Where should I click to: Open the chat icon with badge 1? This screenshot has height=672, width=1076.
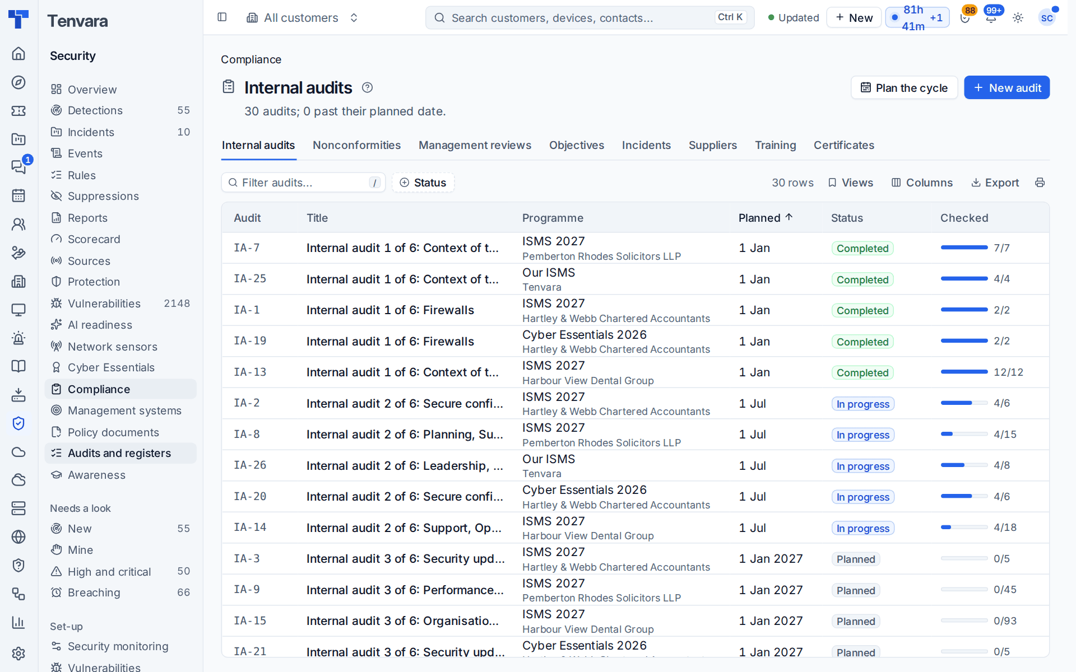(18, 166)
